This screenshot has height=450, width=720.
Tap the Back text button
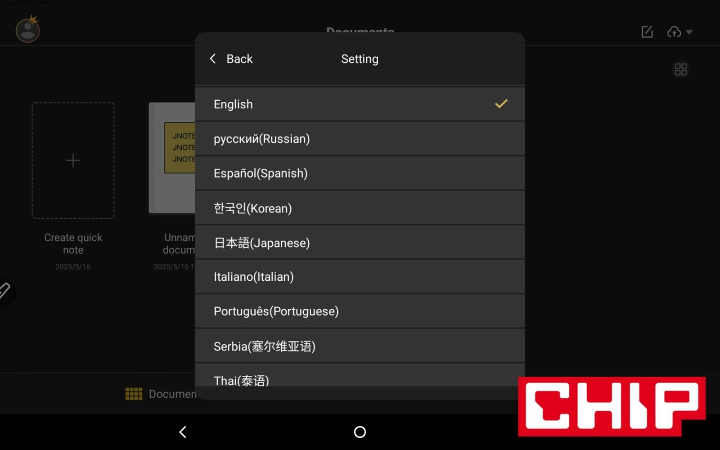[x=239, y=59]
